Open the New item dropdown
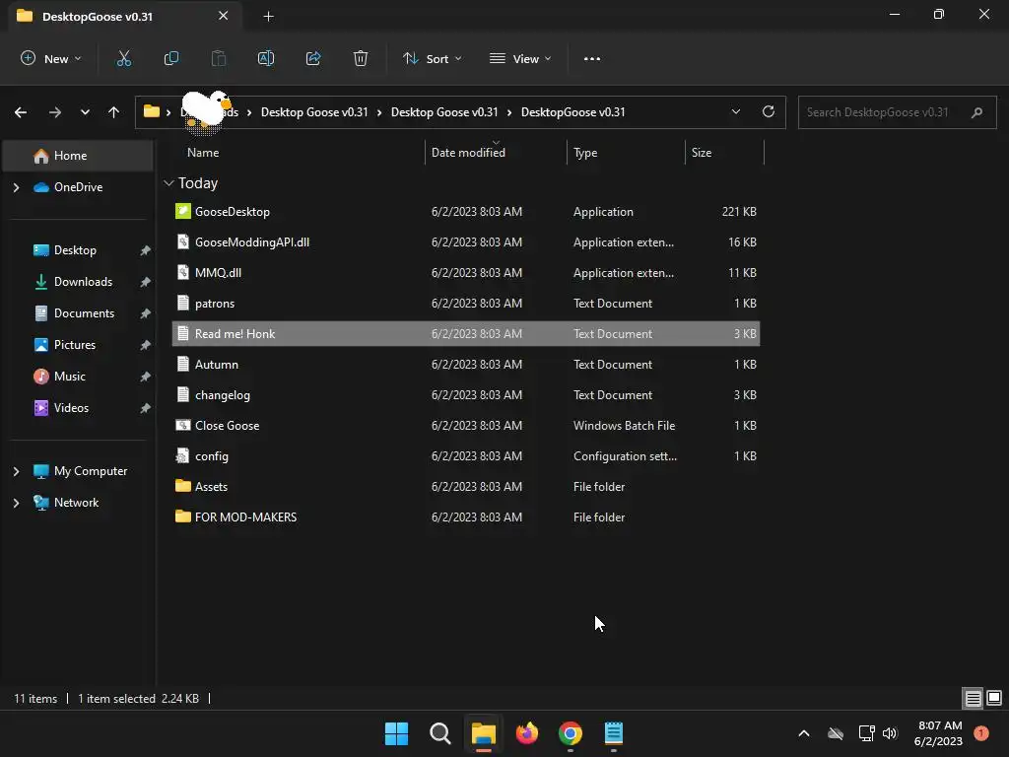The image size is (1009, 757). (x=51, y=58)
